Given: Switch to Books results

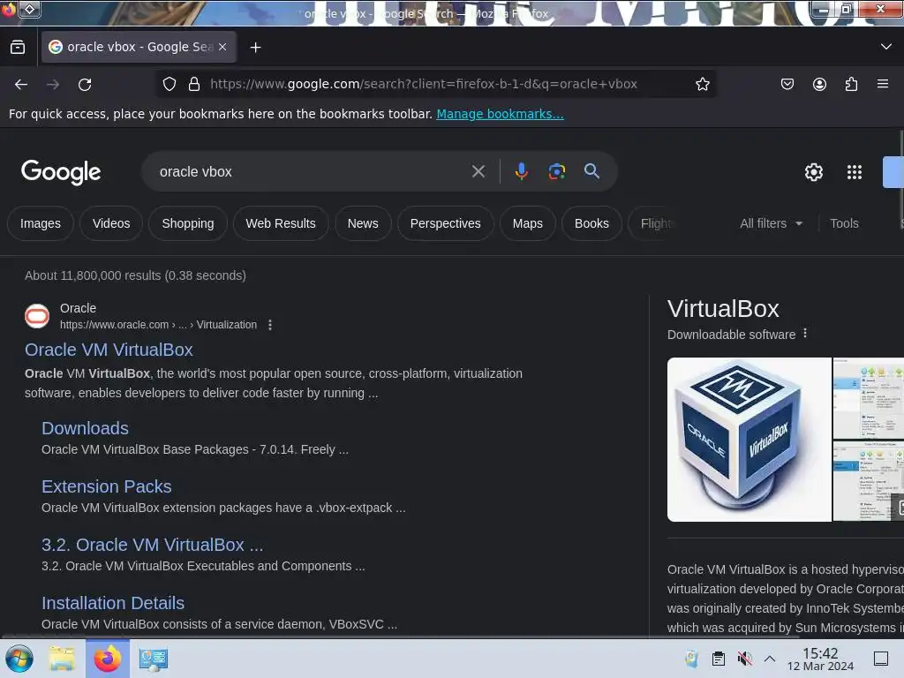Looking at the screenshot, I should coord(591,223).
